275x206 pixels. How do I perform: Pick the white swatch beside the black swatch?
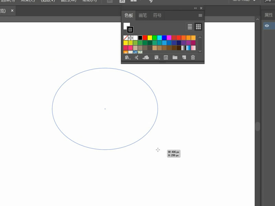135,38
